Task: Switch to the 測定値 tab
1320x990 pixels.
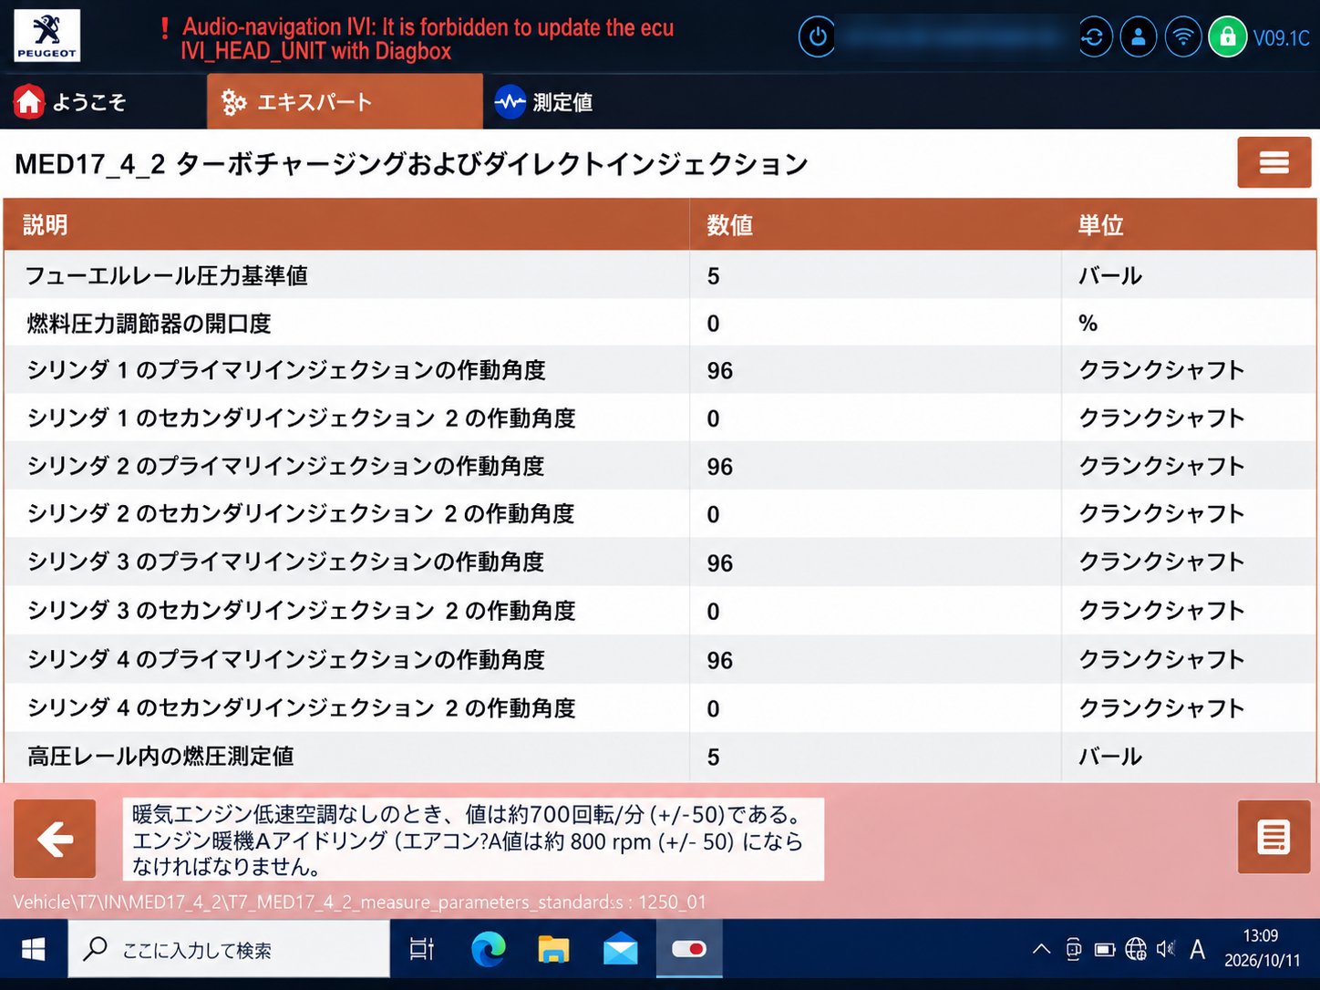Action: tap(544, 102)
